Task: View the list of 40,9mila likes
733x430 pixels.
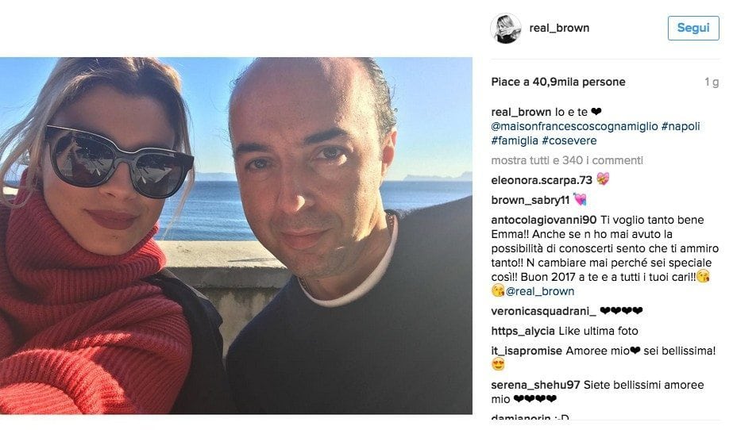Action: (x=558, y=83)
